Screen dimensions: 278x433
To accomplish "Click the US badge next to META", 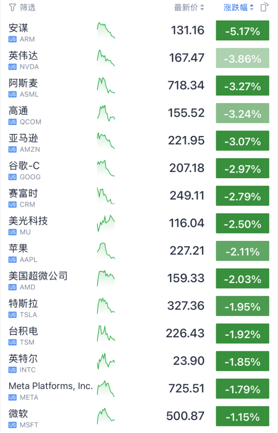I will point(13,397).
